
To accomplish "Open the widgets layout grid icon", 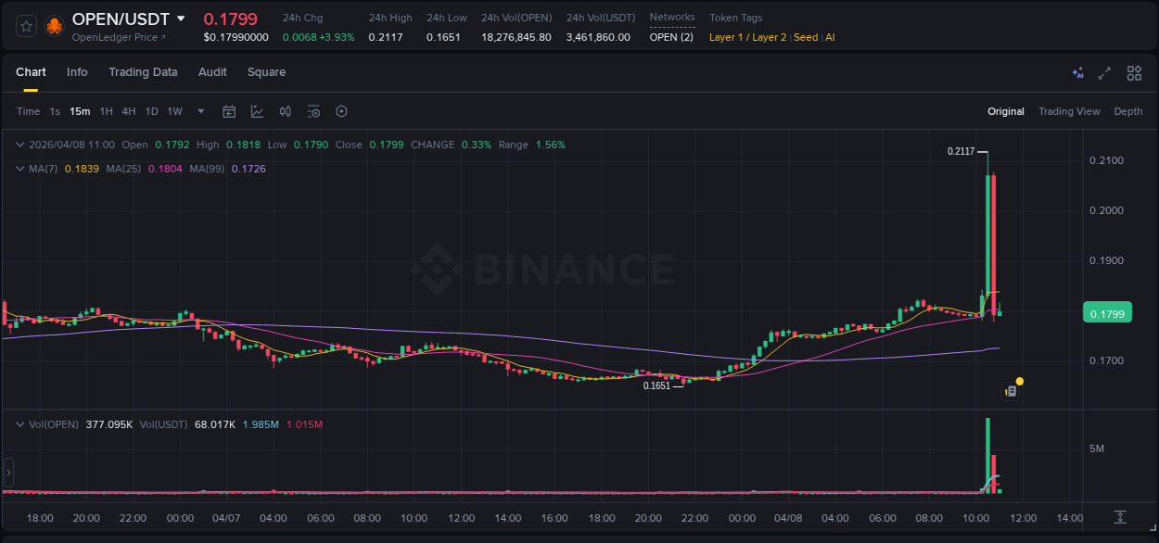I will pos(1134,72).
